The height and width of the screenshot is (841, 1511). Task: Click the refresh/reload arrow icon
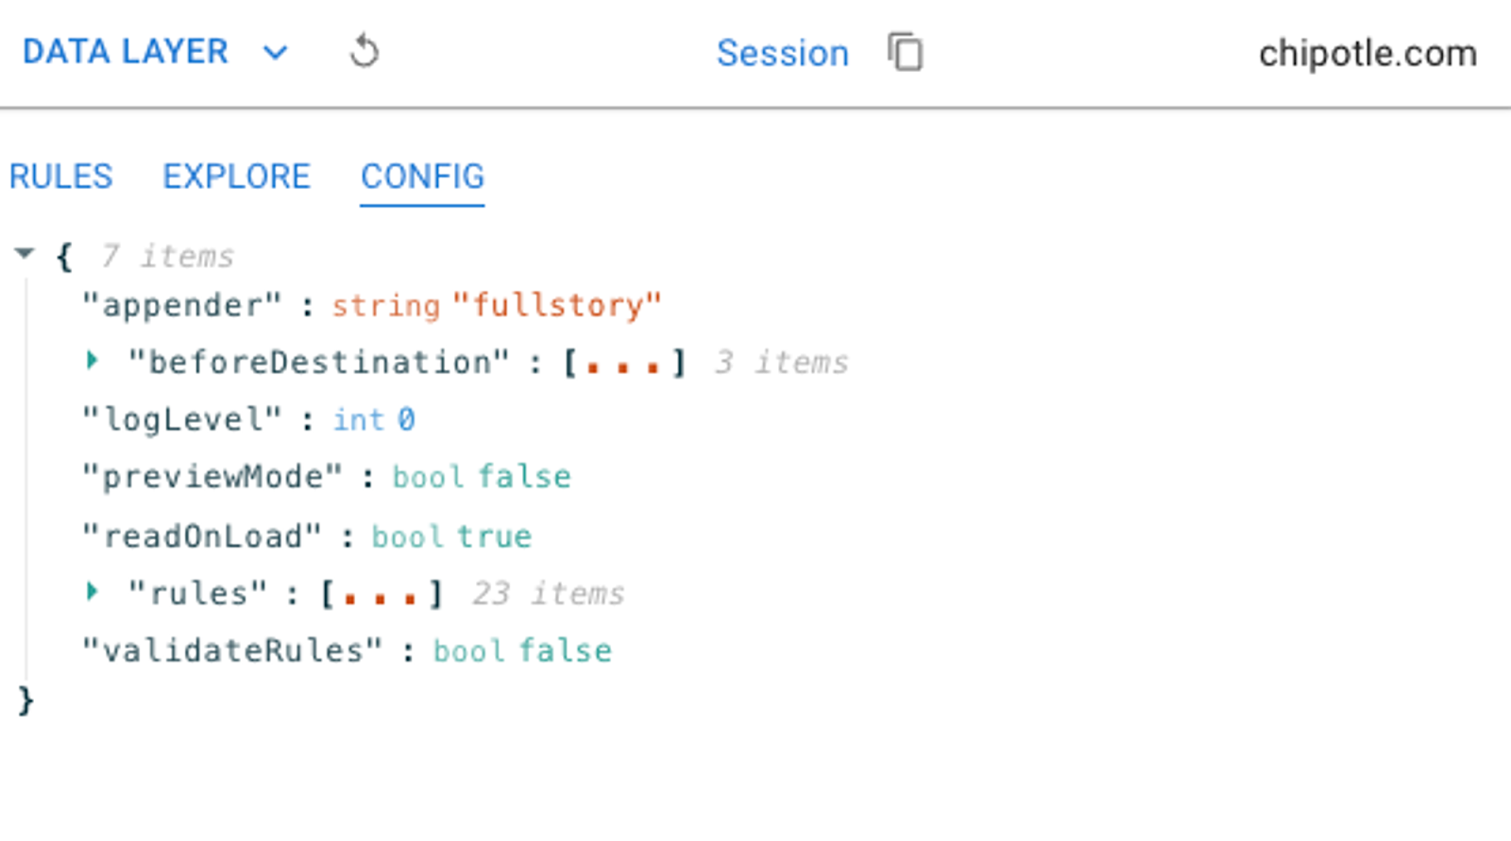point(365,51)
